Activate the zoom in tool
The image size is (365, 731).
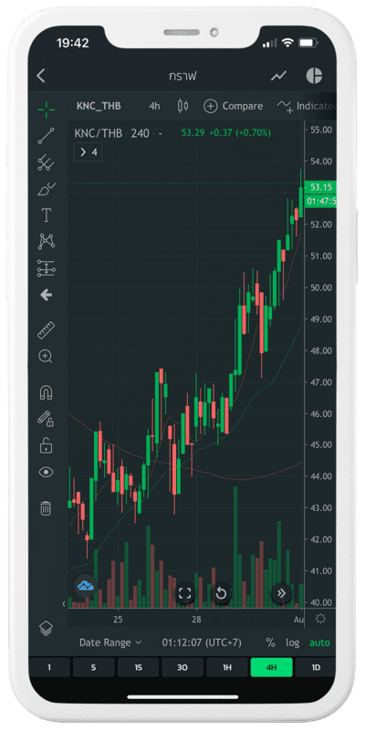[x=46, y=357]
